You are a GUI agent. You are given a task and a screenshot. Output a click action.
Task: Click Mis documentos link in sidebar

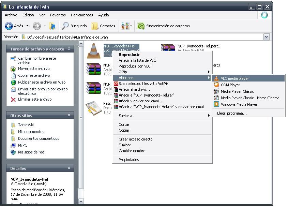(31, 132)
